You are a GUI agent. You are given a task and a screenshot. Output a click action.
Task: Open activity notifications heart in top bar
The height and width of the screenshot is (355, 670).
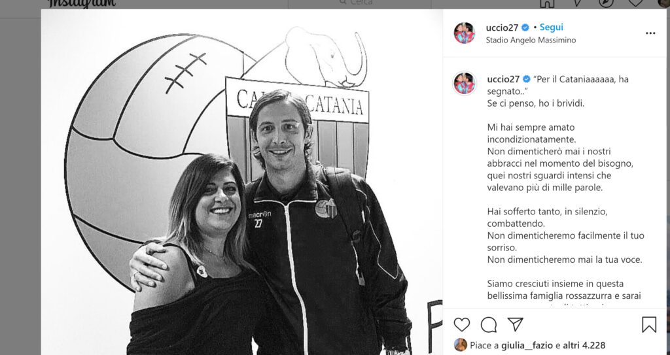[635, 3]
